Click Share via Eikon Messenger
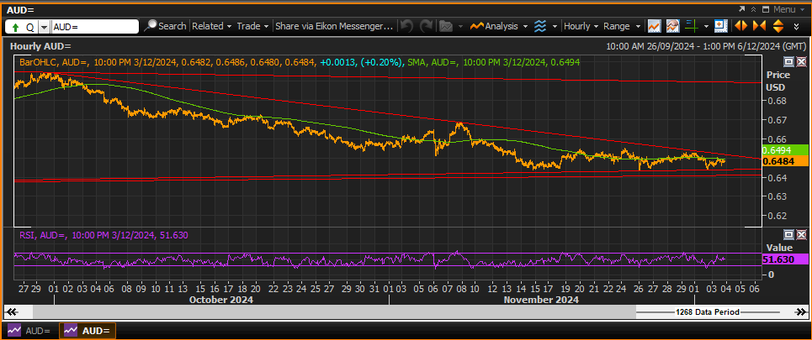The height and width of the screenshot is (340, 812). (x=334, y=26)
